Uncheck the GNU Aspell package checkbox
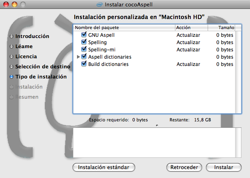Screen dimensions: 250x178 [84, 34]
